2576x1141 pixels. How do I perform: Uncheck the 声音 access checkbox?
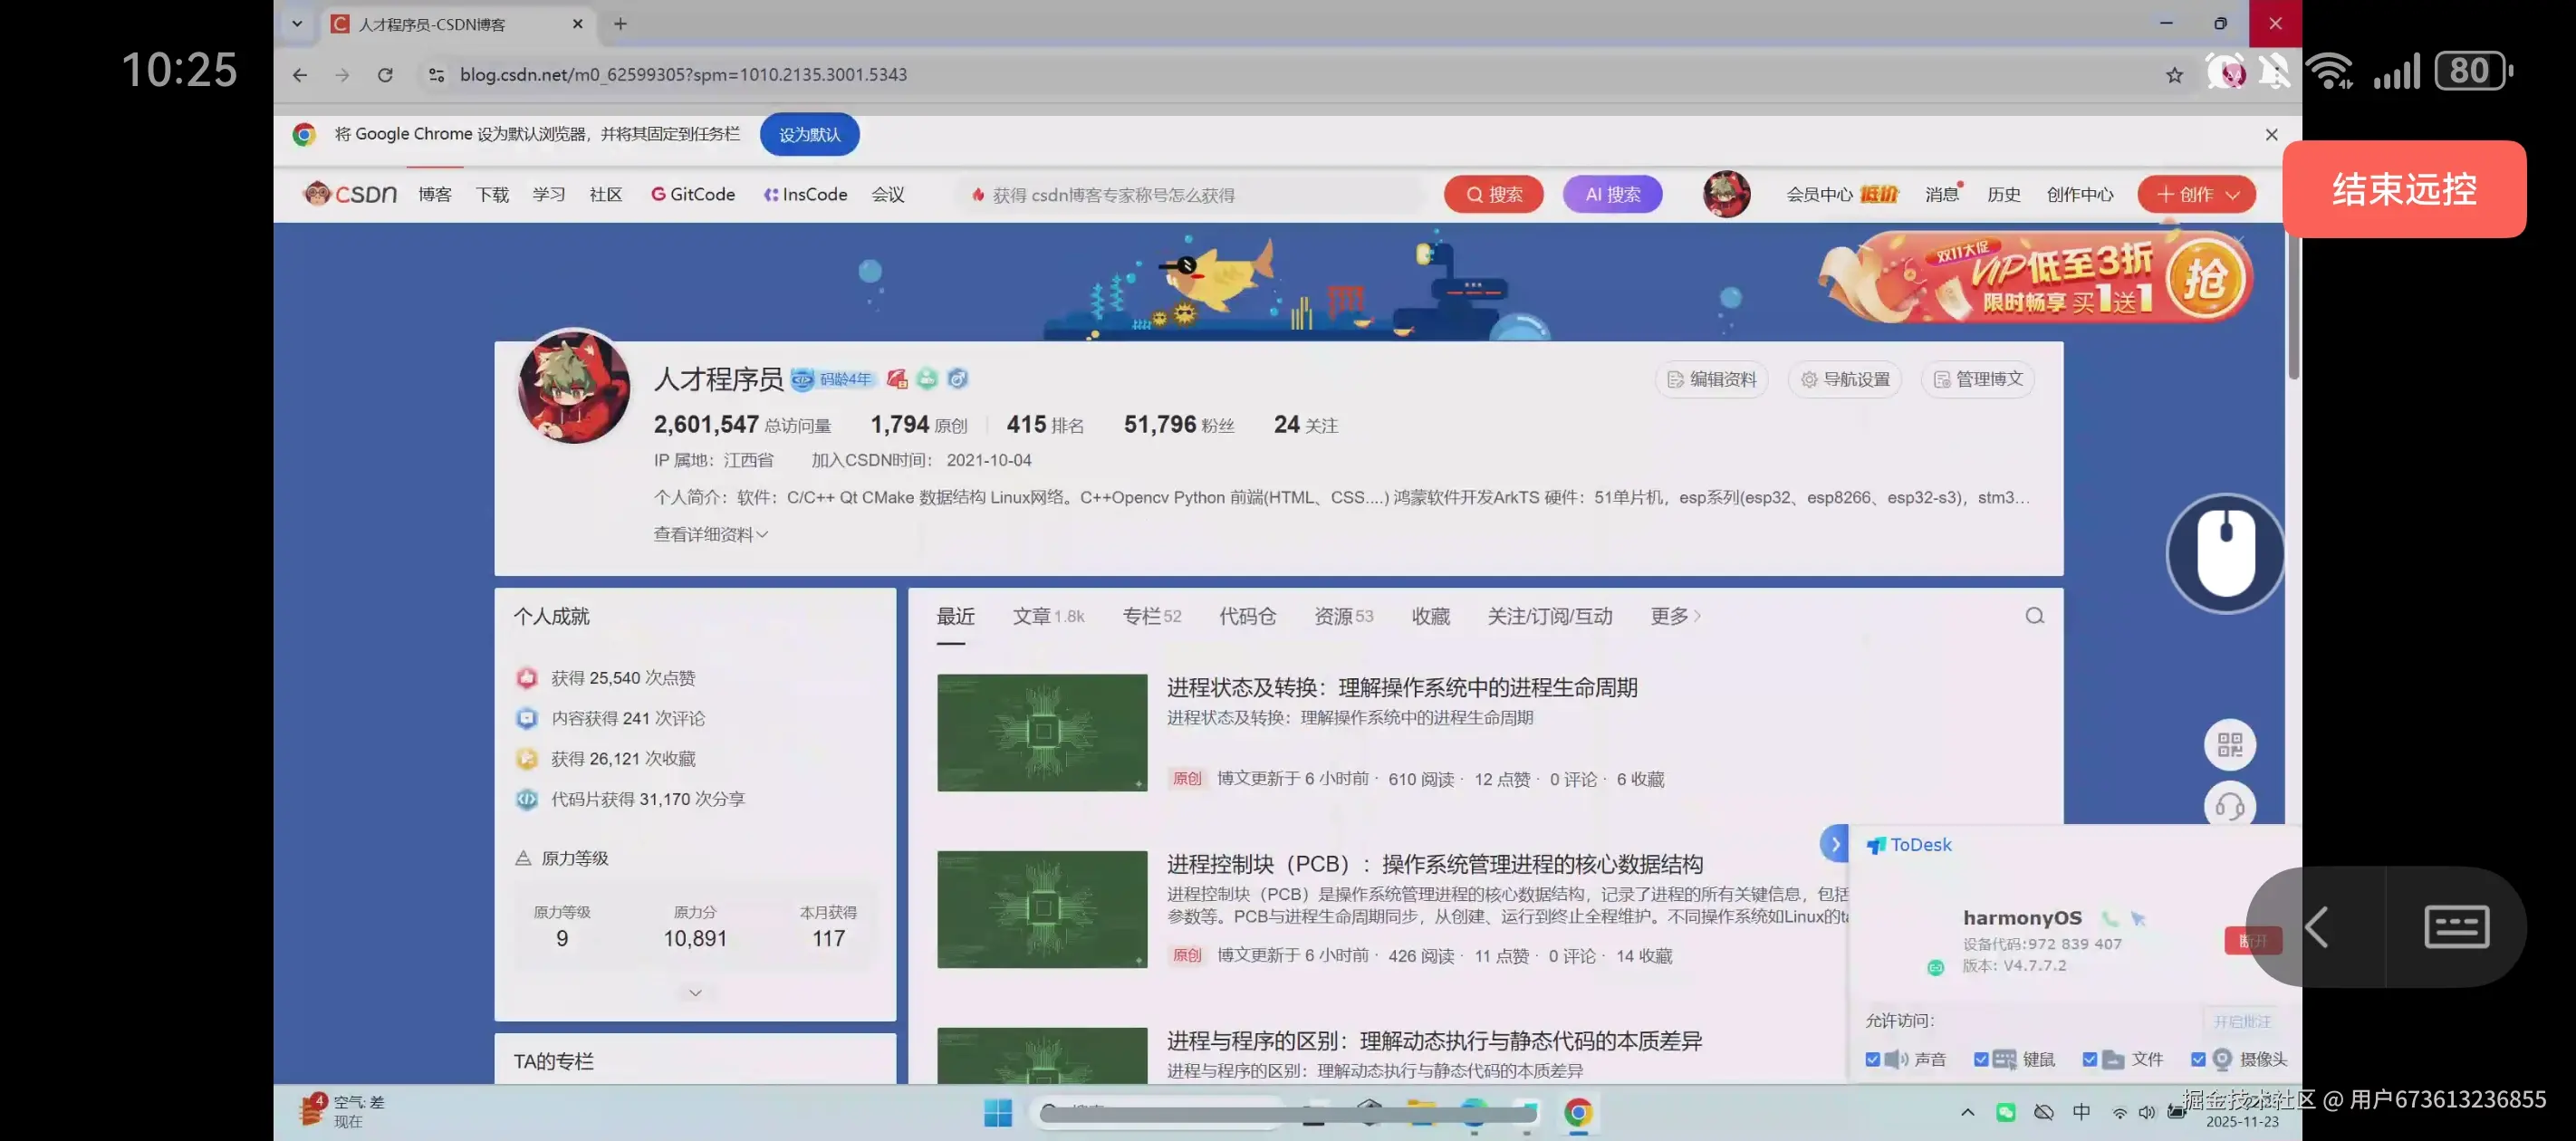1872,1059
